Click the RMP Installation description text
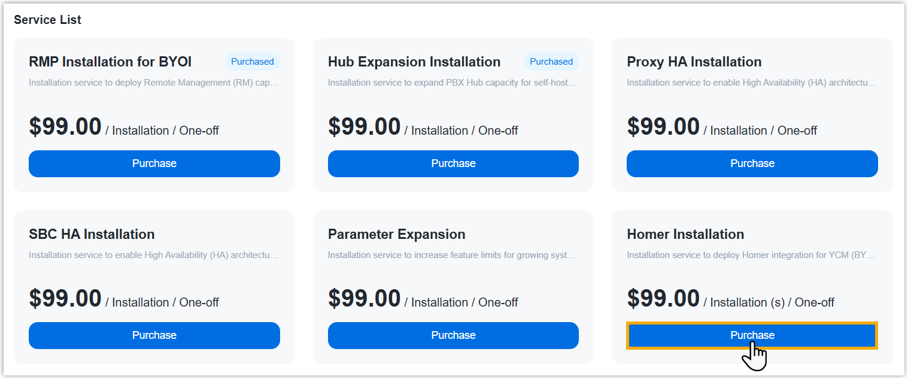The height and width of the screenshot is (379, 908). tap(153, 83)
